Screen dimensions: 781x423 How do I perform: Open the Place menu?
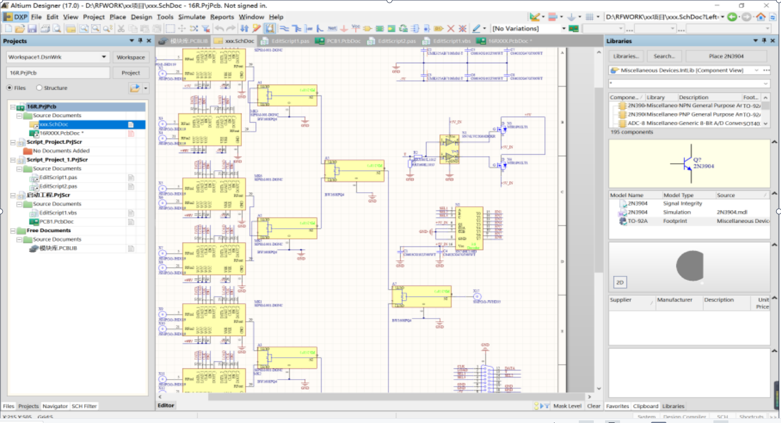[x=118, y=17]
